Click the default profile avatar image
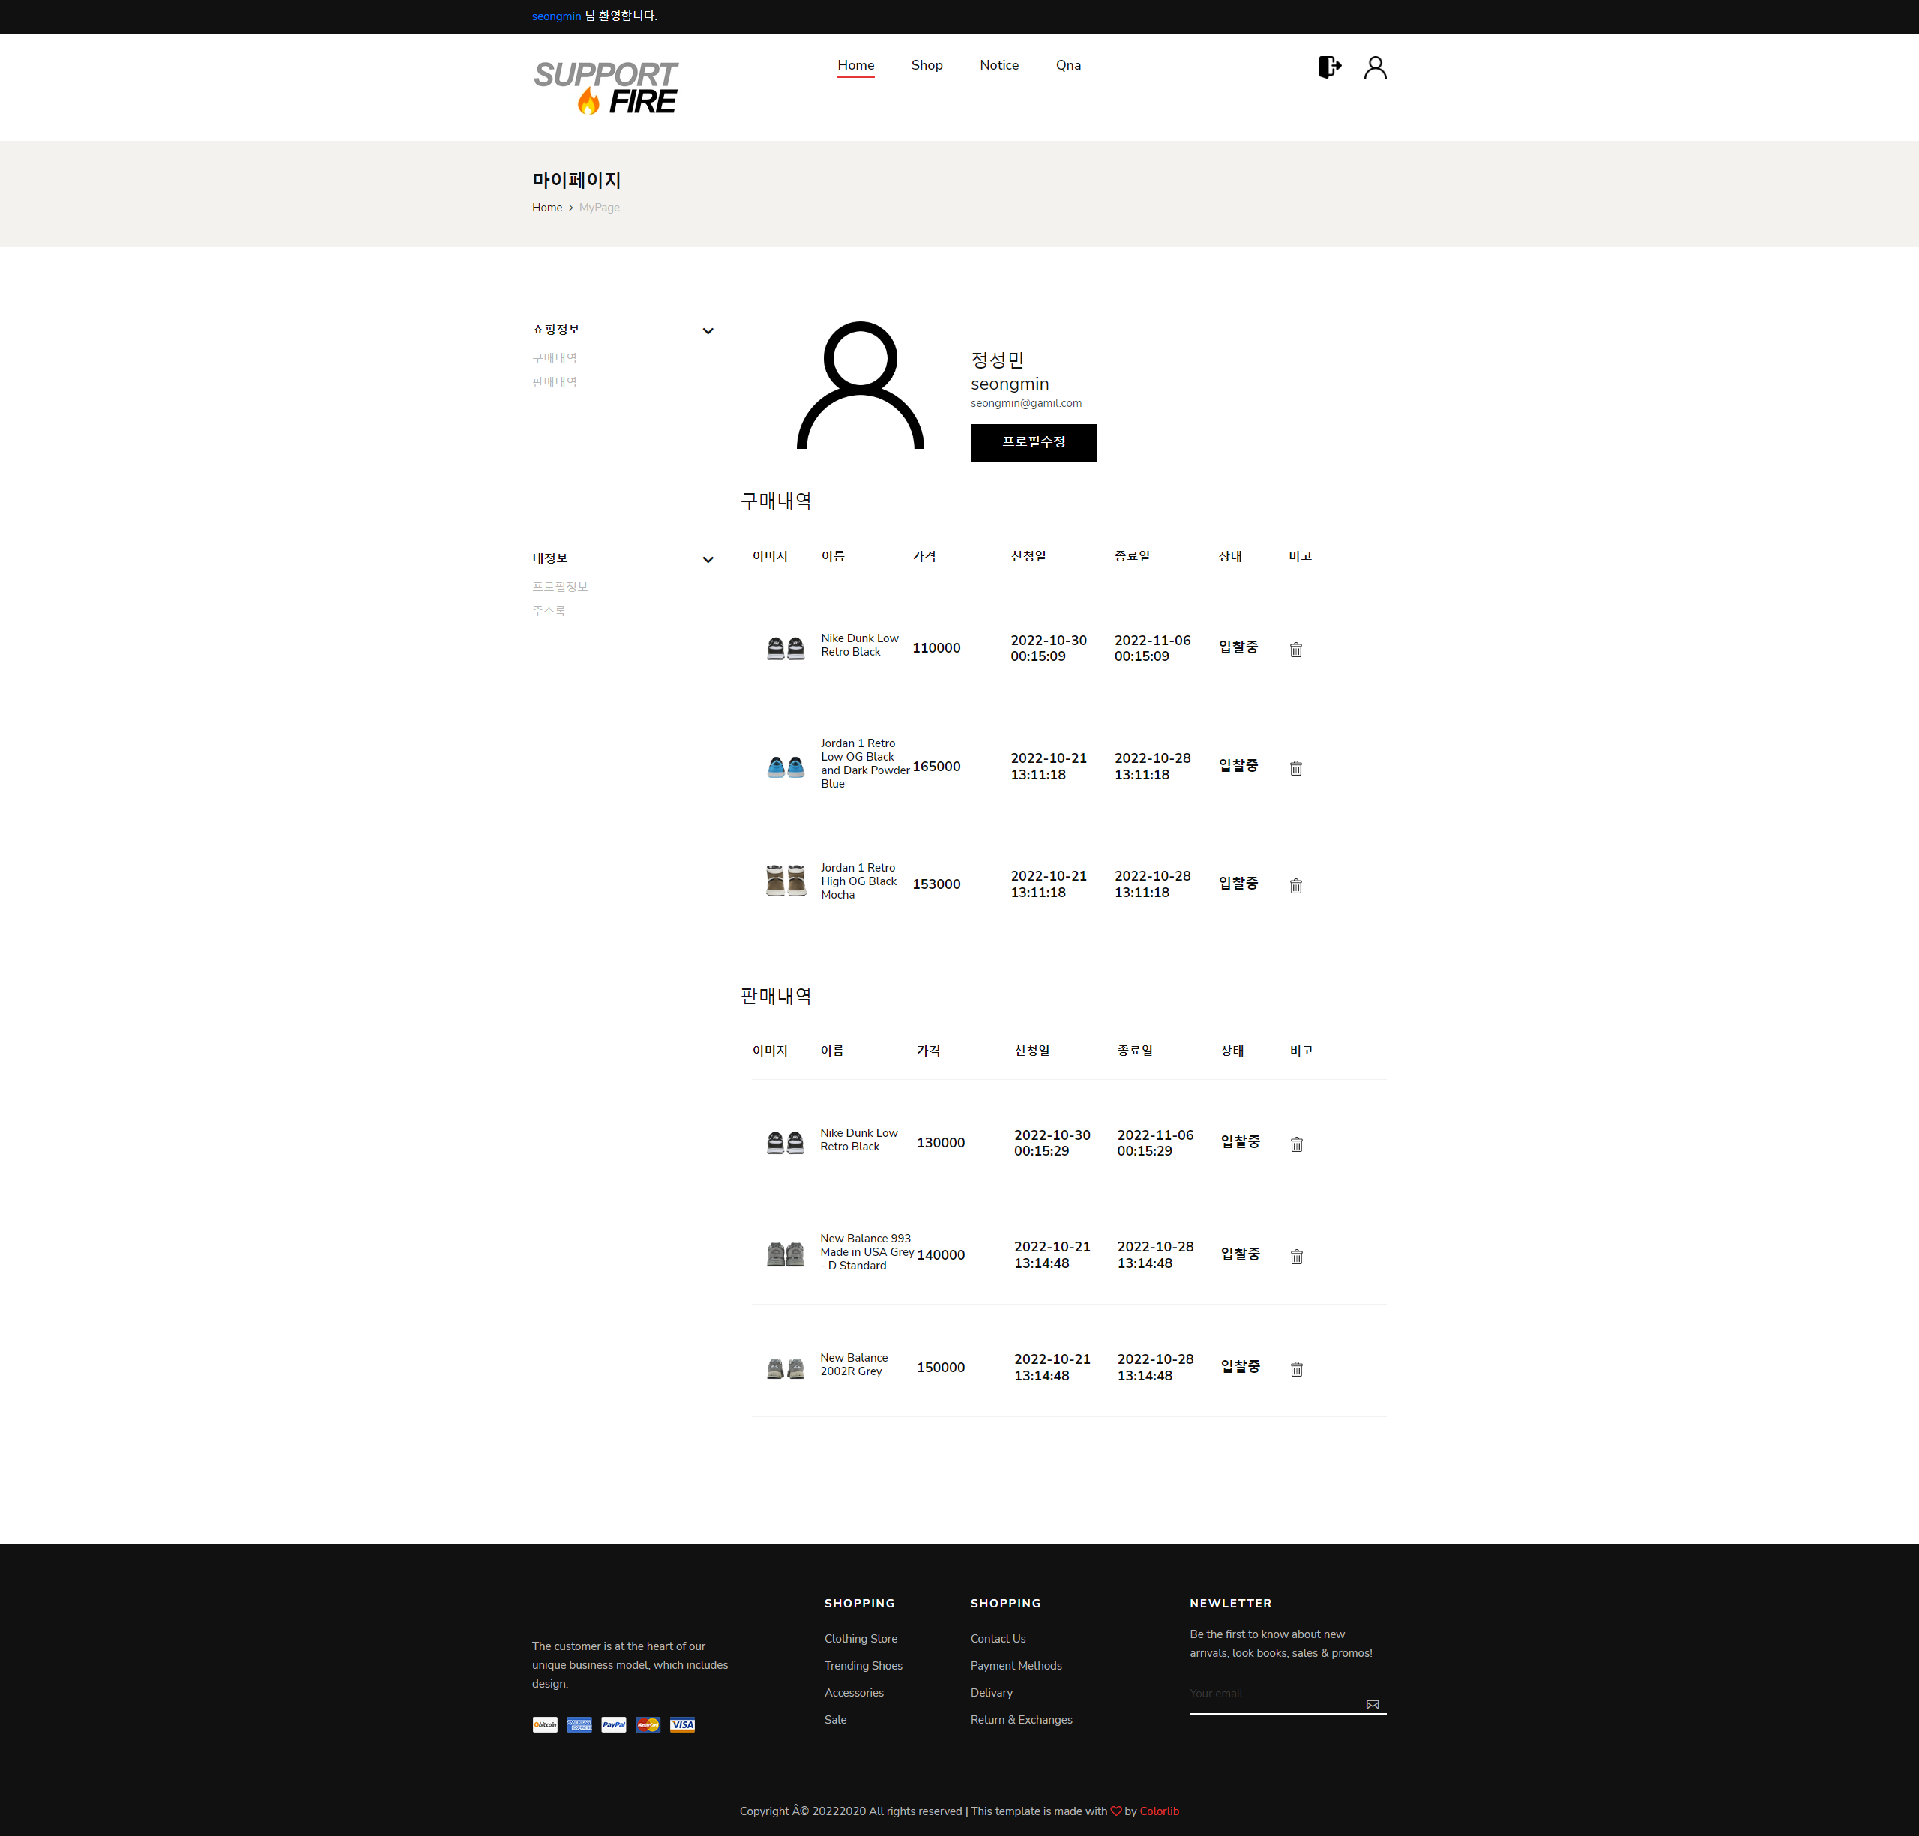Screen dimensions: 1919x1836 [858, 387]
